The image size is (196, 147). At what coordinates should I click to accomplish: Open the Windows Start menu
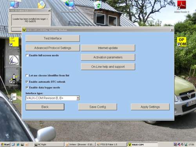tap(5, 145)
